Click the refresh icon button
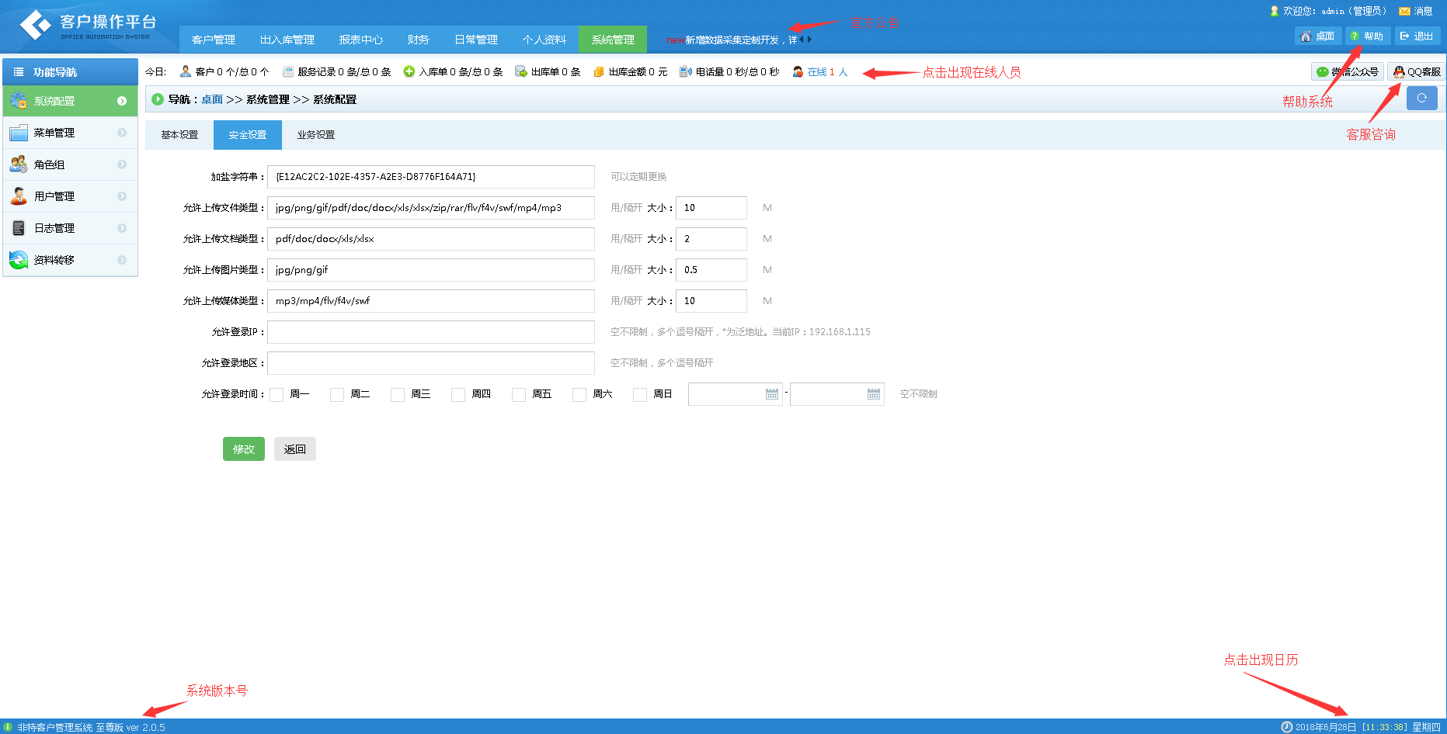Screen dimensions: 1447x734 tap(1421, 99)
